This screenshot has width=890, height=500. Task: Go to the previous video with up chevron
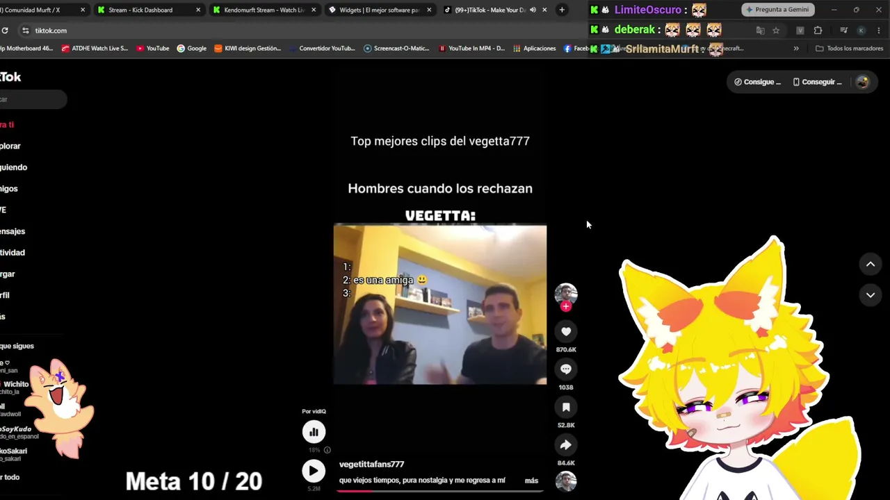pyautogui.click(x=870, y=264)
